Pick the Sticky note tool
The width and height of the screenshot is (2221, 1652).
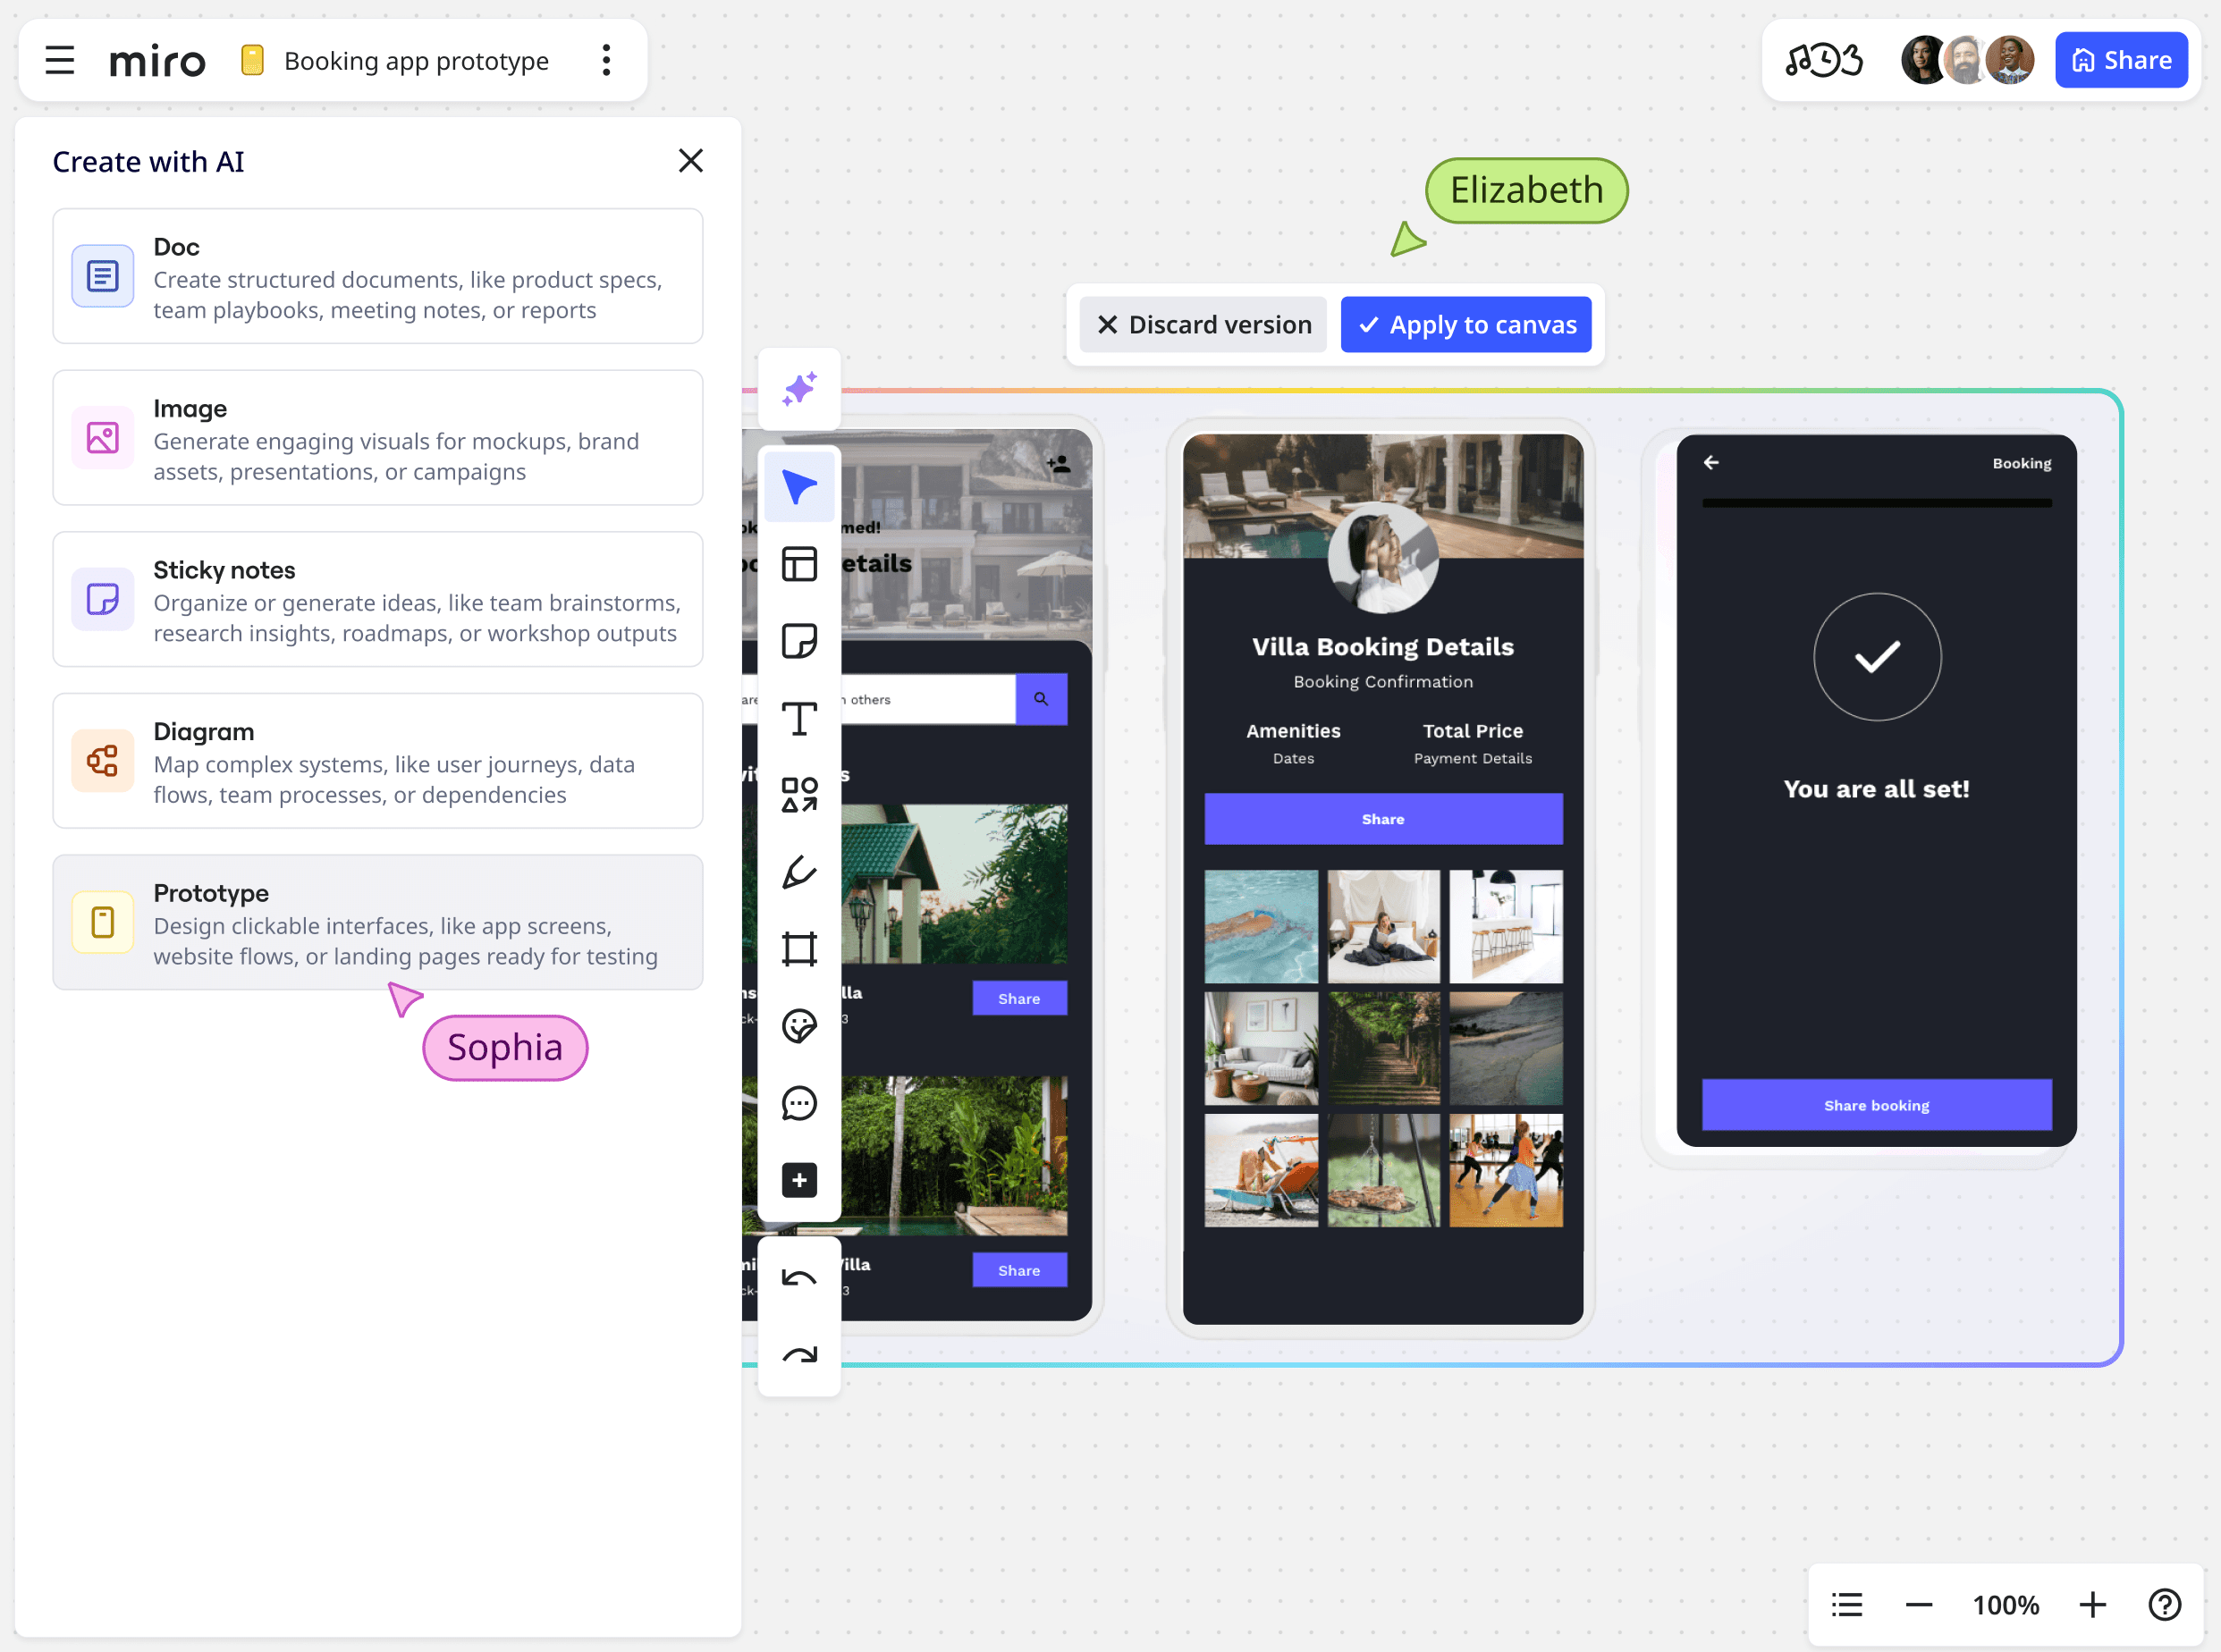tap(799, 641)
